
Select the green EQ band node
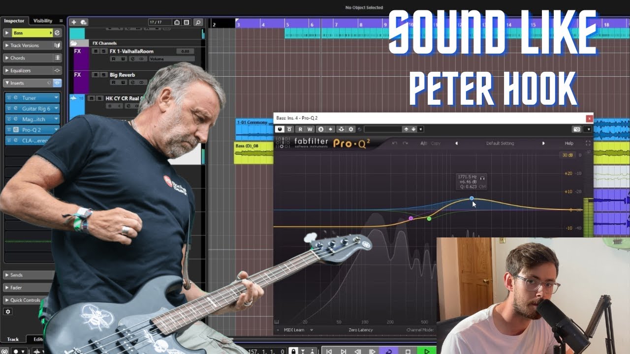(x=429, y=218)
